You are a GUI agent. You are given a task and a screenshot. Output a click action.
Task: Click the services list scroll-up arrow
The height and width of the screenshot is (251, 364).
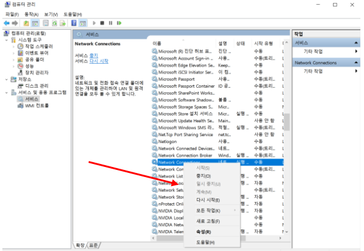point(287,43)
